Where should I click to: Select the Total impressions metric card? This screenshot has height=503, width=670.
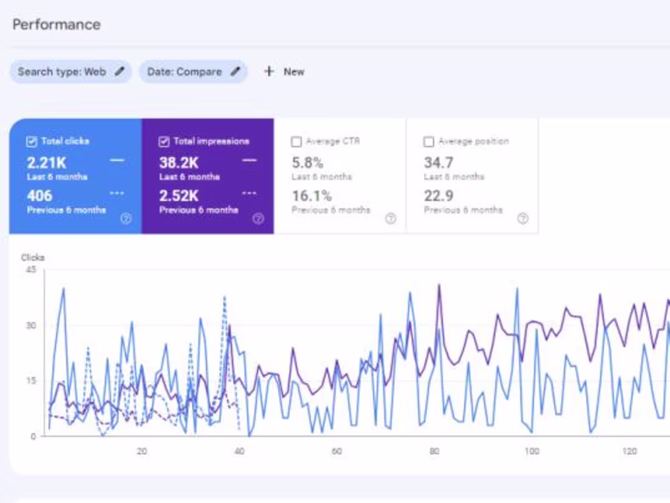[x=207, y=174]
